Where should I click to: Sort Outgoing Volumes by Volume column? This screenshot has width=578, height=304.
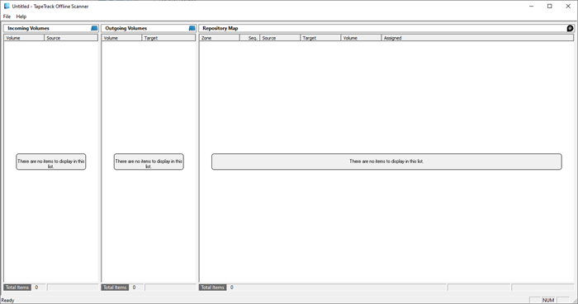coord(121,38)
